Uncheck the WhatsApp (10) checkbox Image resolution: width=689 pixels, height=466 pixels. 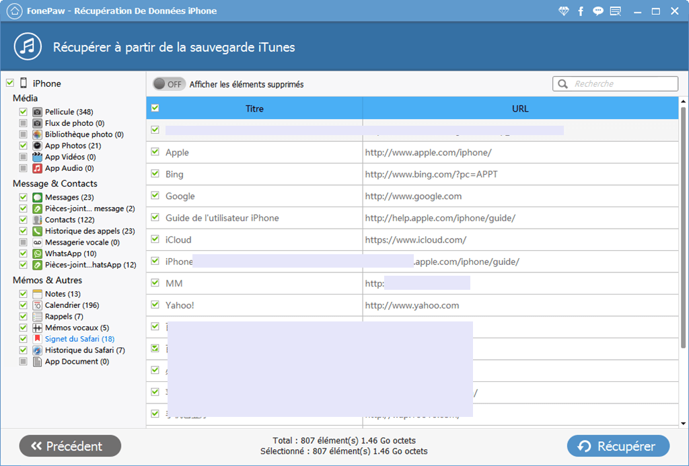24,253
